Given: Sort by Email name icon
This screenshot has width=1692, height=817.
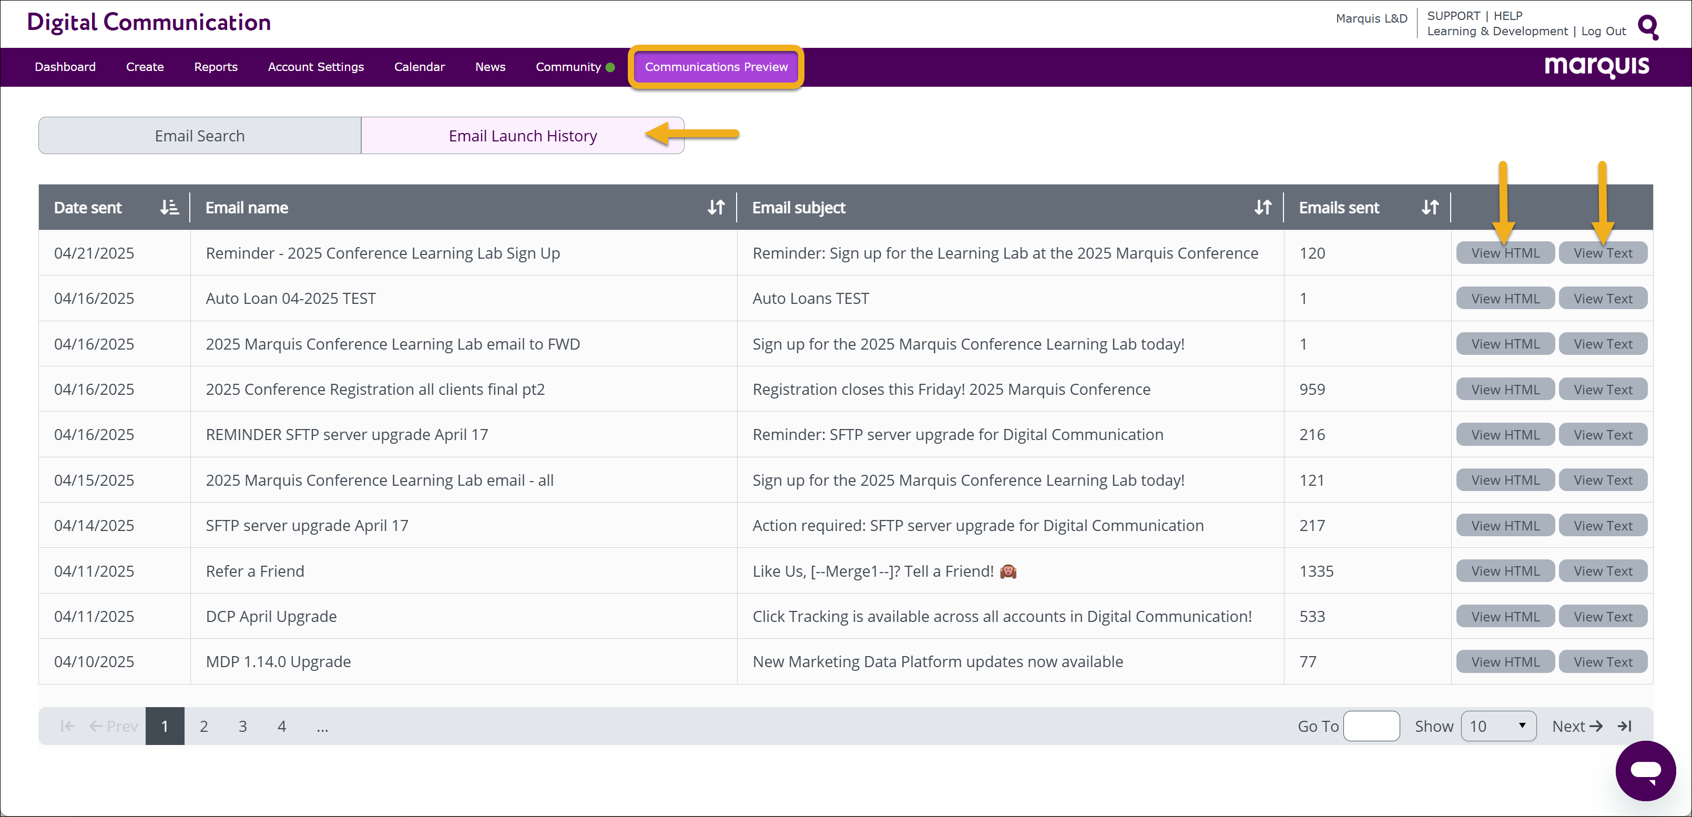Looking at the screenshot, I should [x=716, y=208].
